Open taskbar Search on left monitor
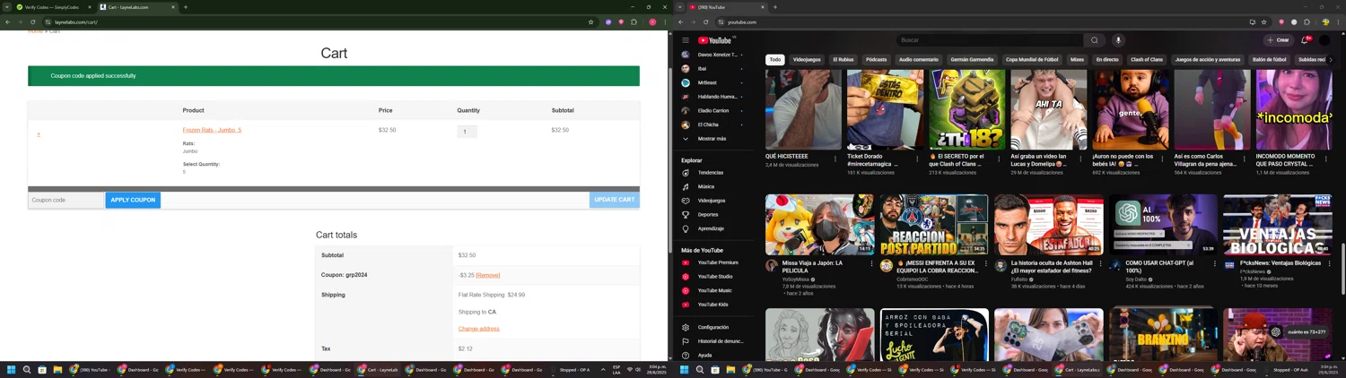The image size is (1346, 378). (27, 369)
